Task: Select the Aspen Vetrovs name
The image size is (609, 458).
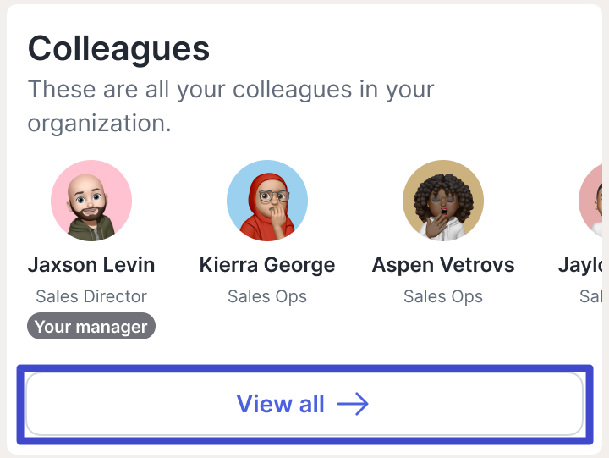Action: tap(443, 265)
